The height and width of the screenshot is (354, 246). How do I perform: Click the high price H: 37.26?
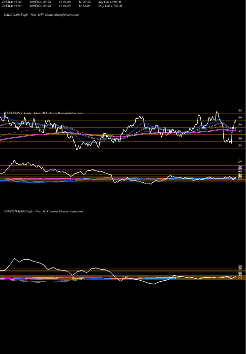point(86,2)
